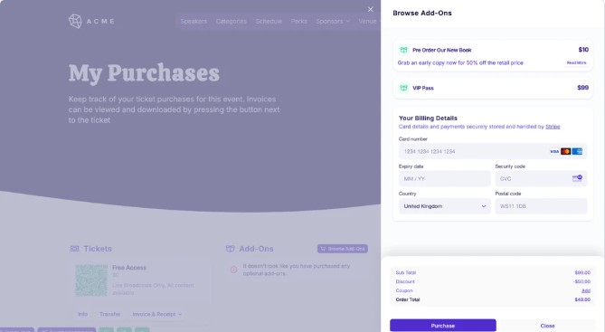Open the Schedule navigation item
This screenshot has width=605, height=332.
click(x=269, y=21)
